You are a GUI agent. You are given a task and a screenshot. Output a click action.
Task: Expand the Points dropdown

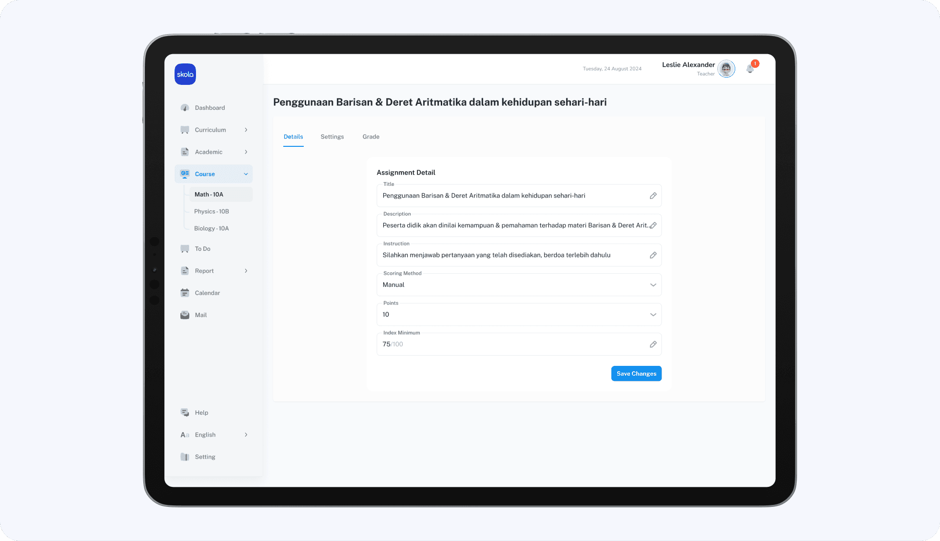(519, 315)
